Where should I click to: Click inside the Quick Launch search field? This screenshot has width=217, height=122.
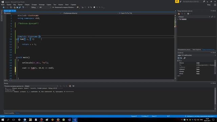(x=192, y=1)
